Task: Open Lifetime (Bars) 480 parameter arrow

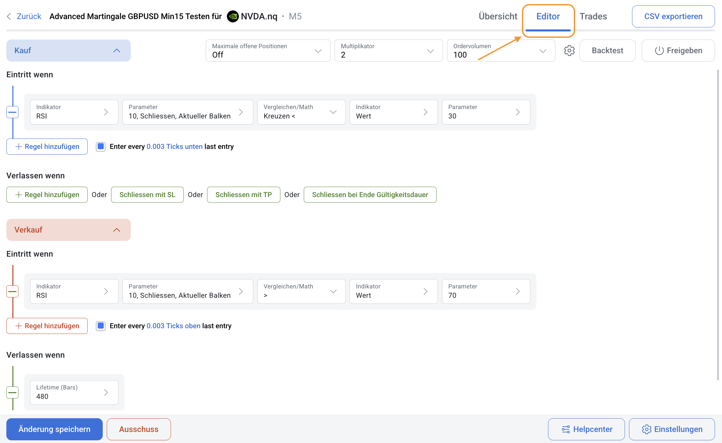Action: click(106, 392)
